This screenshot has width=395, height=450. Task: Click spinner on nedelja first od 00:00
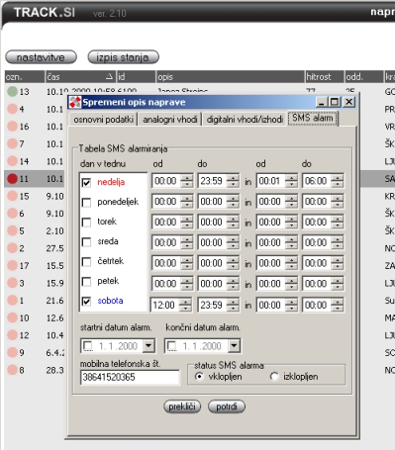pyautogui.click(x=187, y=181)
